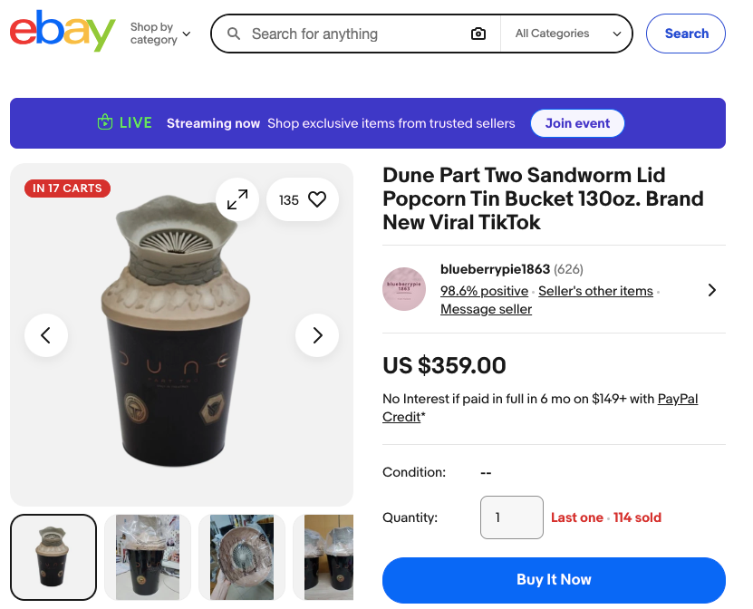Open image search camera icon
The image size is (753, 609).
(x=478, y=34)
